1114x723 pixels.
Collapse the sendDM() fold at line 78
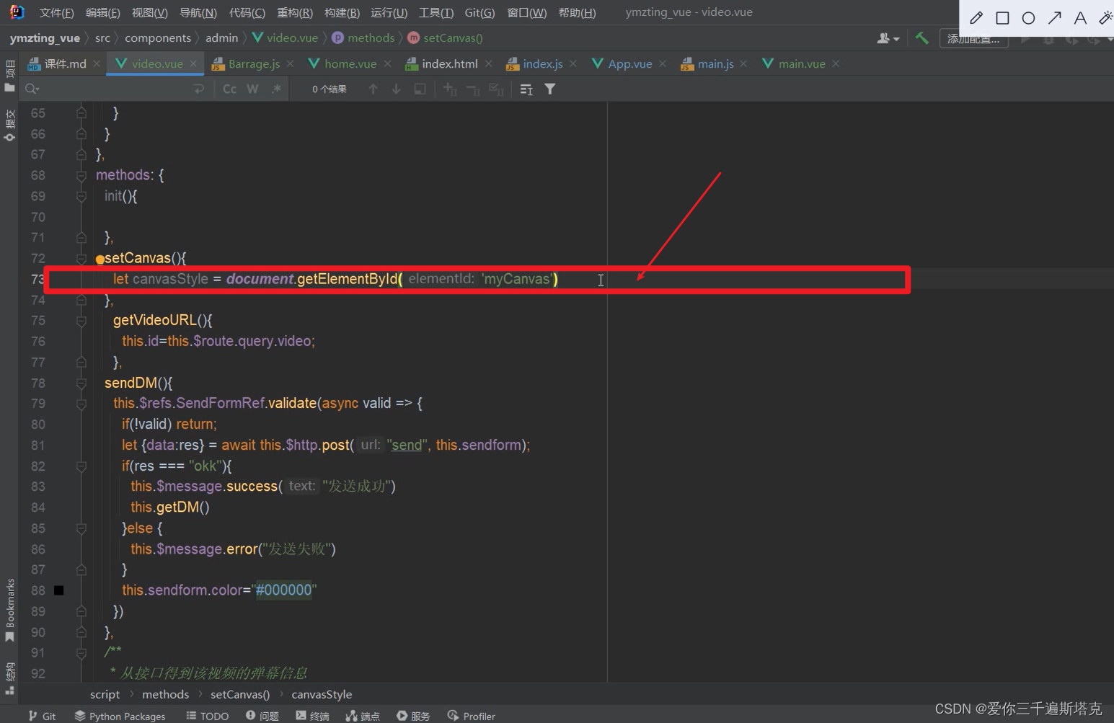pos(81,383)
